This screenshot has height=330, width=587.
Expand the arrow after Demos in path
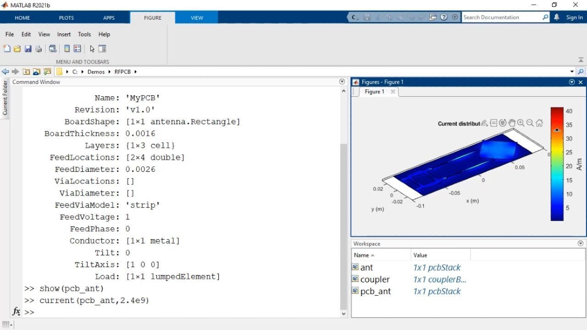110,71
